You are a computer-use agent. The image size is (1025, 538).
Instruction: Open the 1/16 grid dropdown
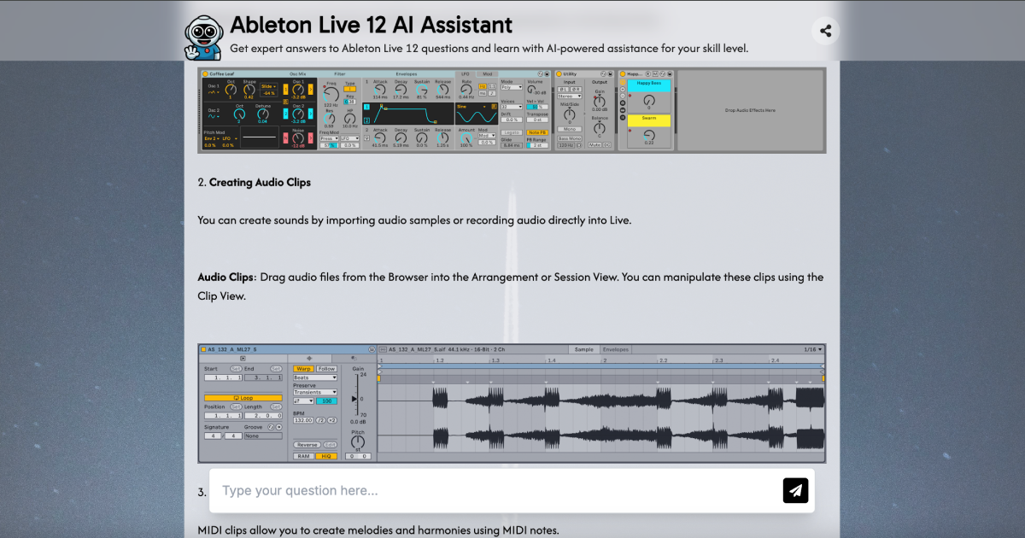click(x=812, y=349)
